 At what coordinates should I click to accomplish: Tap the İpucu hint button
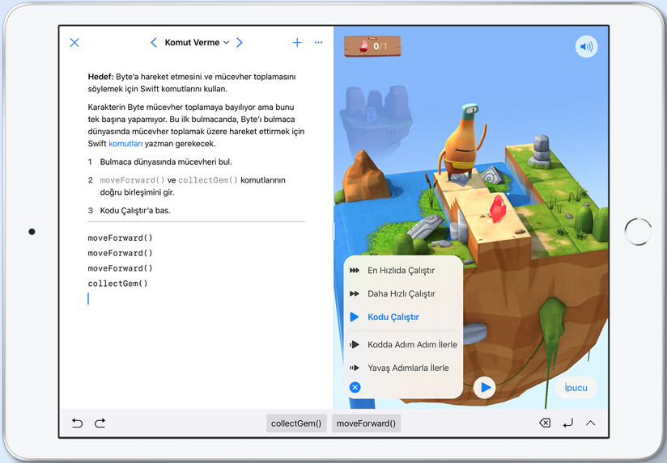coord(576,388)
